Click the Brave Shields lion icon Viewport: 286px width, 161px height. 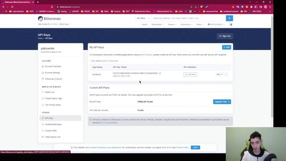pyautogui.click(x=202, y=7)
